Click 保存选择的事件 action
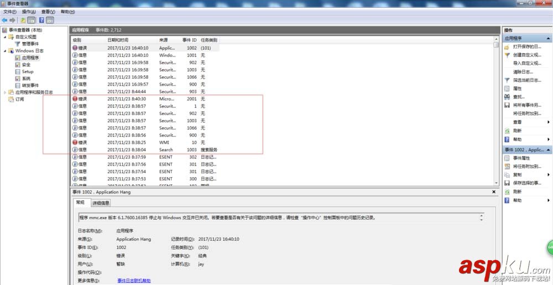 pos(527,183)
